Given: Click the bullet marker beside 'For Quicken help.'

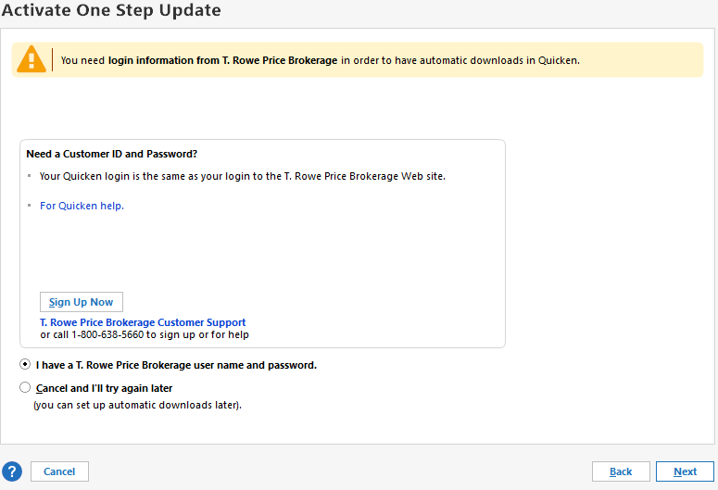Looking at the screenshot, I should click(x=30, y=205).
